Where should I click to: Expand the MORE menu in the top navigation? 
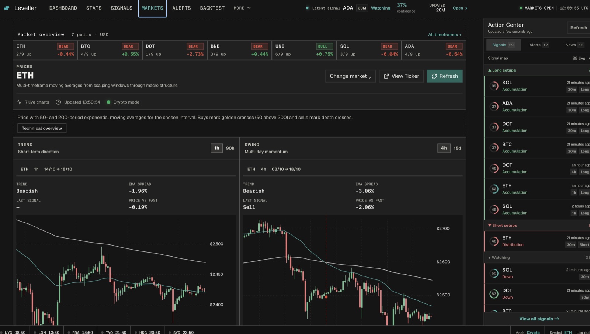[242, 8]
